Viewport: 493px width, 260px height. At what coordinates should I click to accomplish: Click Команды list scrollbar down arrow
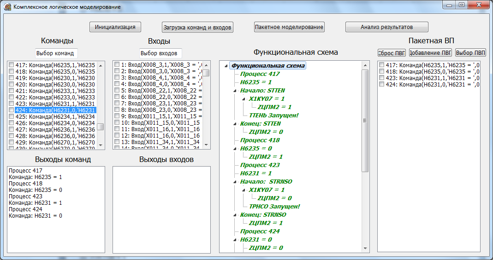coord(101,145)
